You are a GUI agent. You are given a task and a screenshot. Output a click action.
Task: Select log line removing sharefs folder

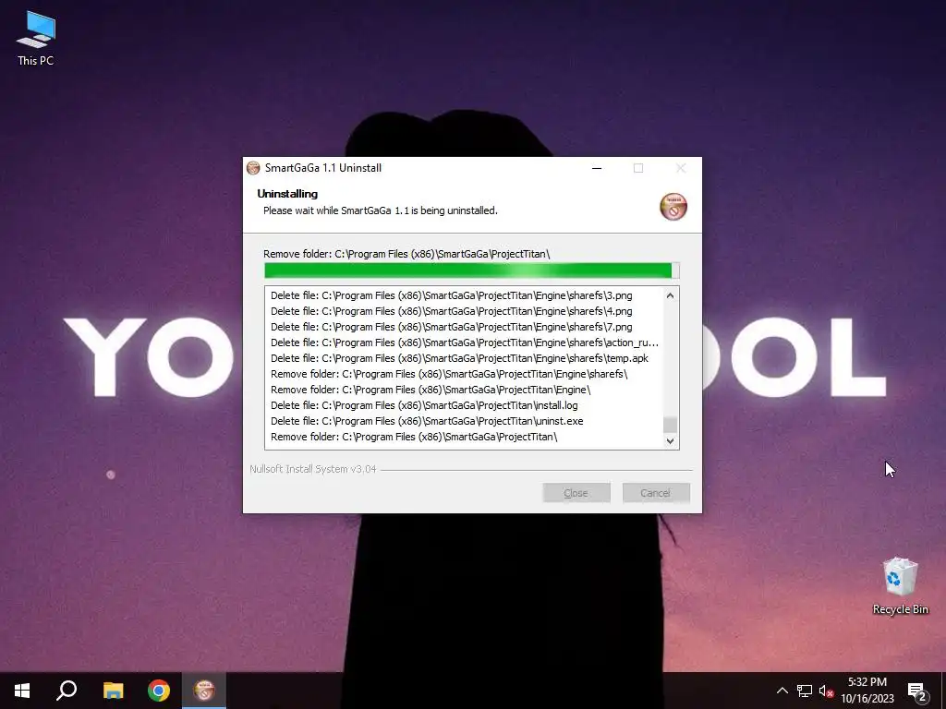[x=450, y=374]
